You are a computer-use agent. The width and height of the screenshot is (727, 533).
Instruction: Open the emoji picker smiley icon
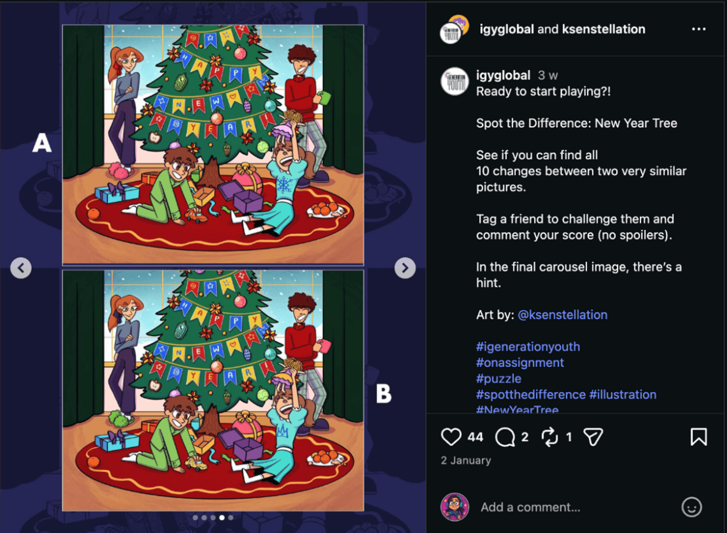click(x=691, y=507)
